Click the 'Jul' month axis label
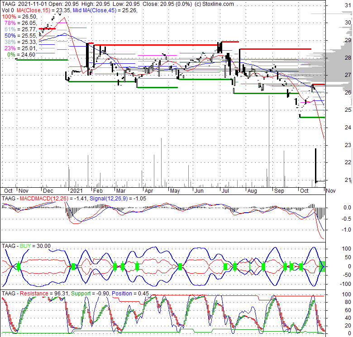 (225, 191)
